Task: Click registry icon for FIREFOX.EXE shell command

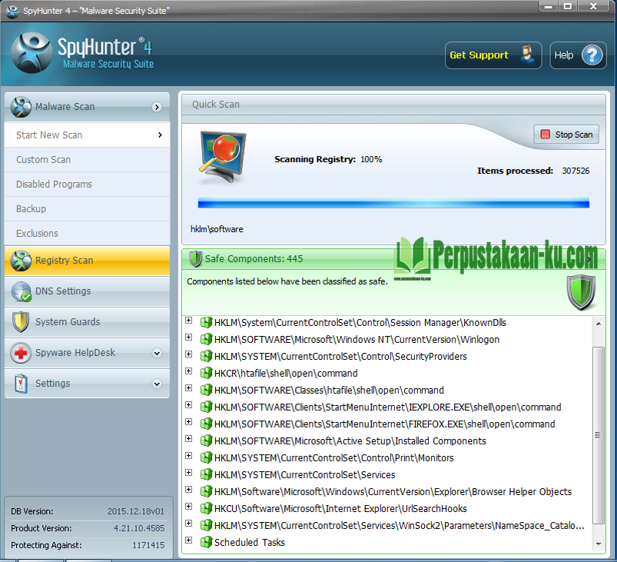Action: (206, 424)
